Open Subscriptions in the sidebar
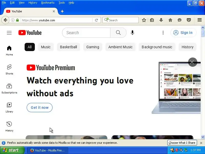This screenshot has width=205, height=154. tap(9, 89)
